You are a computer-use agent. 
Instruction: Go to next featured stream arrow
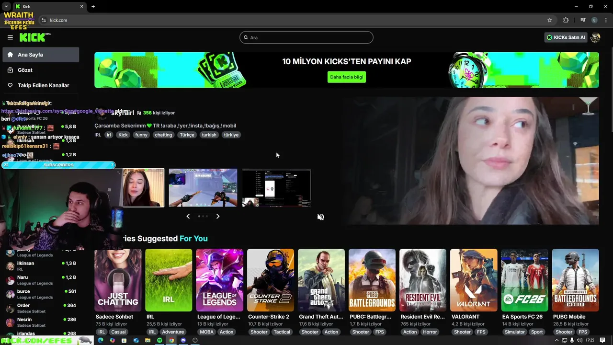(218, 216)
